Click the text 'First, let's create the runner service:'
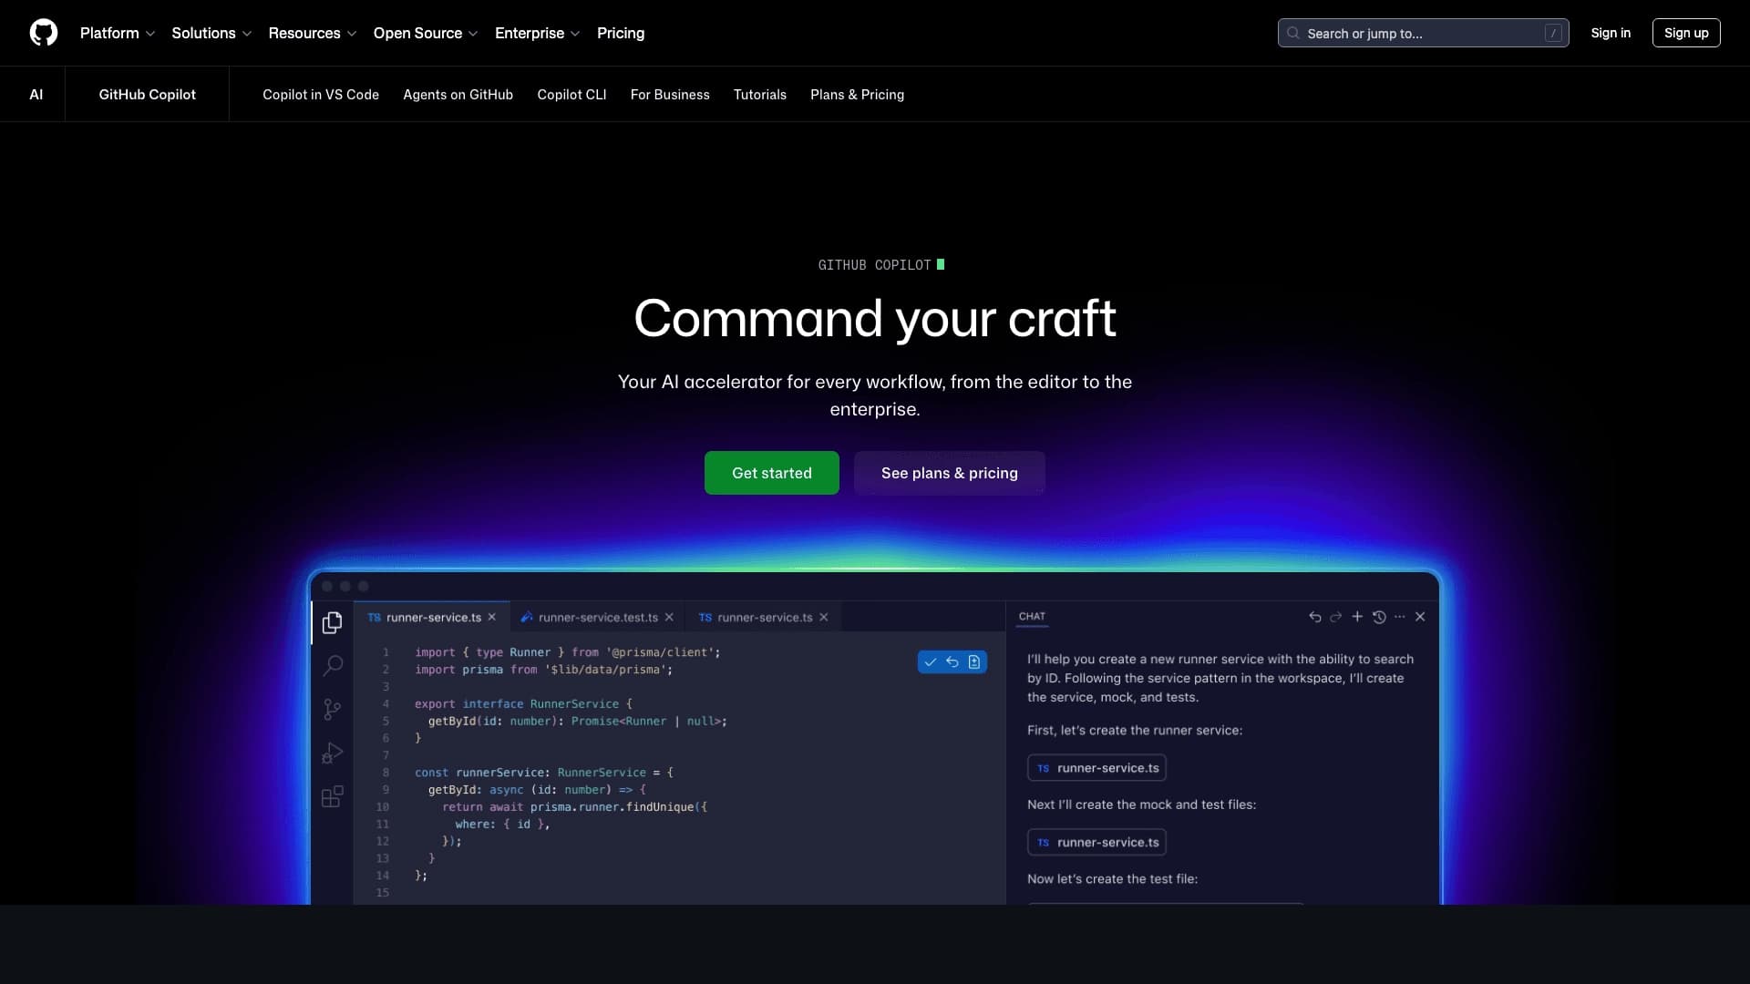The image size is (1750, 984). [x=1135, y=731]
